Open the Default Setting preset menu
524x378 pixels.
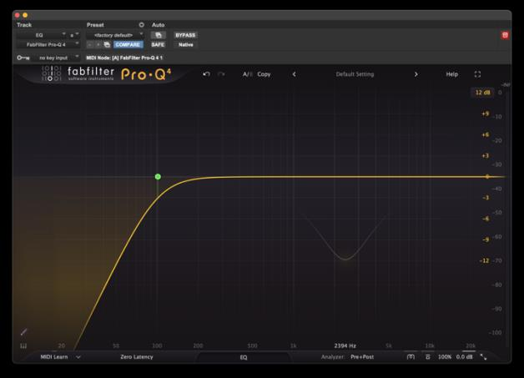pos(355,74)
